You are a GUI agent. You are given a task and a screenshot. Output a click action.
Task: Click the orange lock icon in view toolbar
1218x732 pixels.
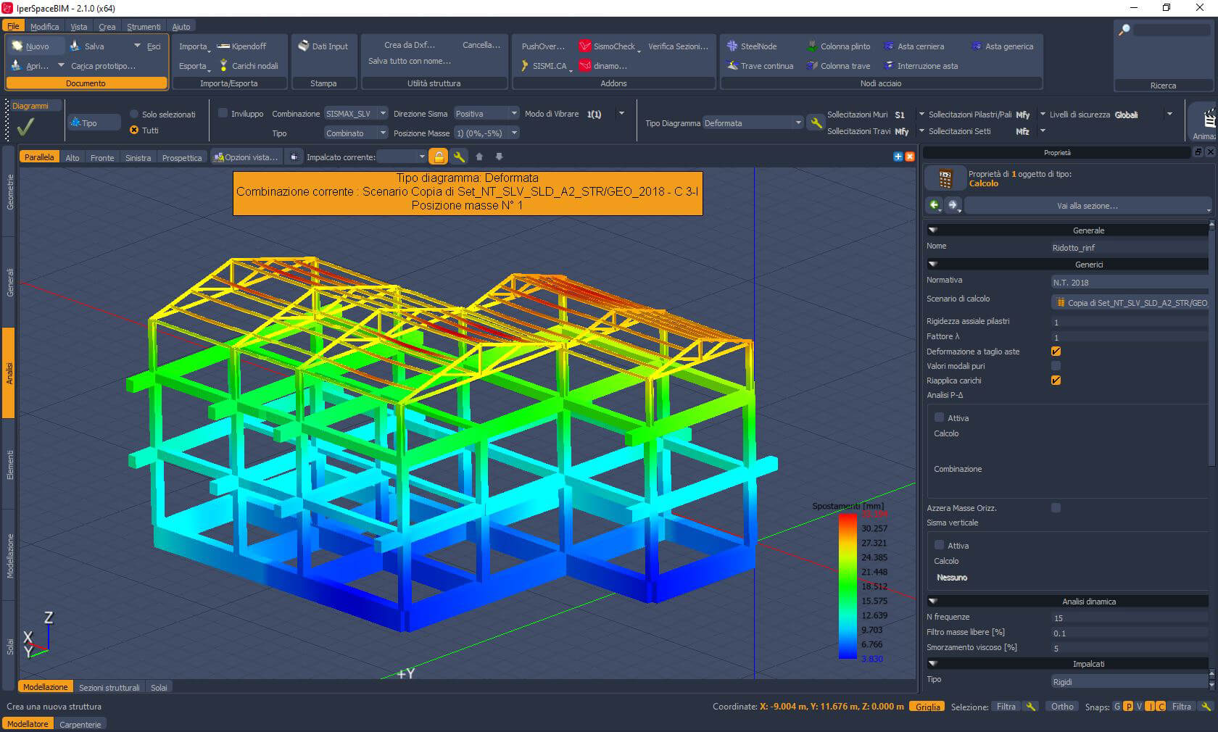click(438, 157)
